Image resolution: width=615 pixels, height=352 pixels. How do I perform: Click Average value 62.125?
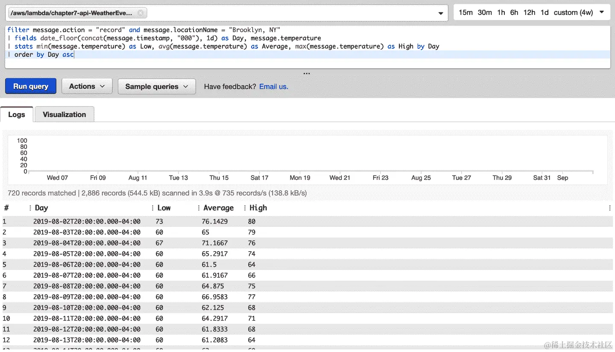click(213, 308)
